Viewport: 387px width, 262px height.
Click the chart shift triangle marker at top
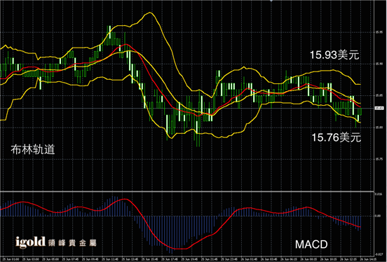pos(271,1)
